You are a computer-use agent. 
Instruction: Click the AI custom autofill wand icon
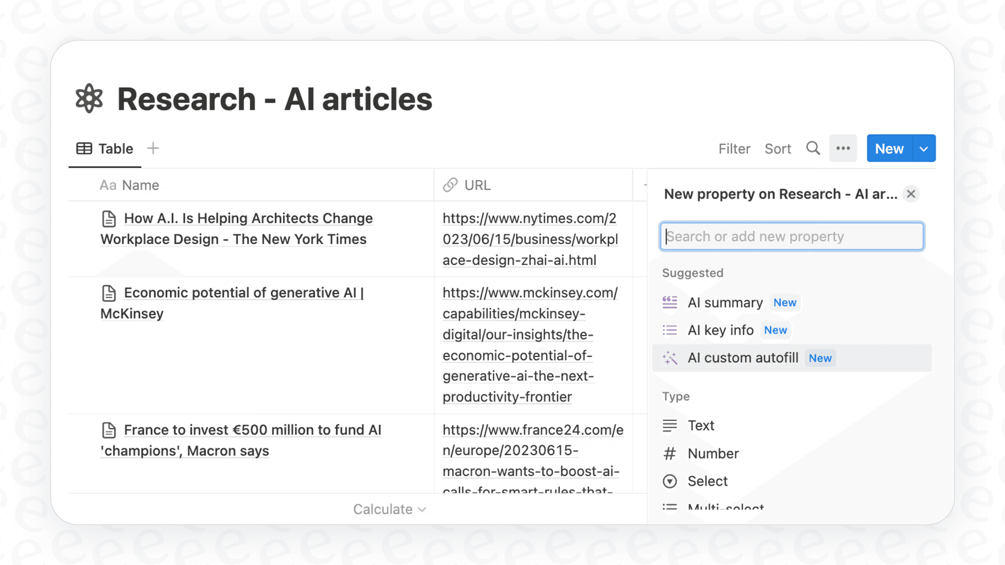pyautogui.click(x=670, y=358)
